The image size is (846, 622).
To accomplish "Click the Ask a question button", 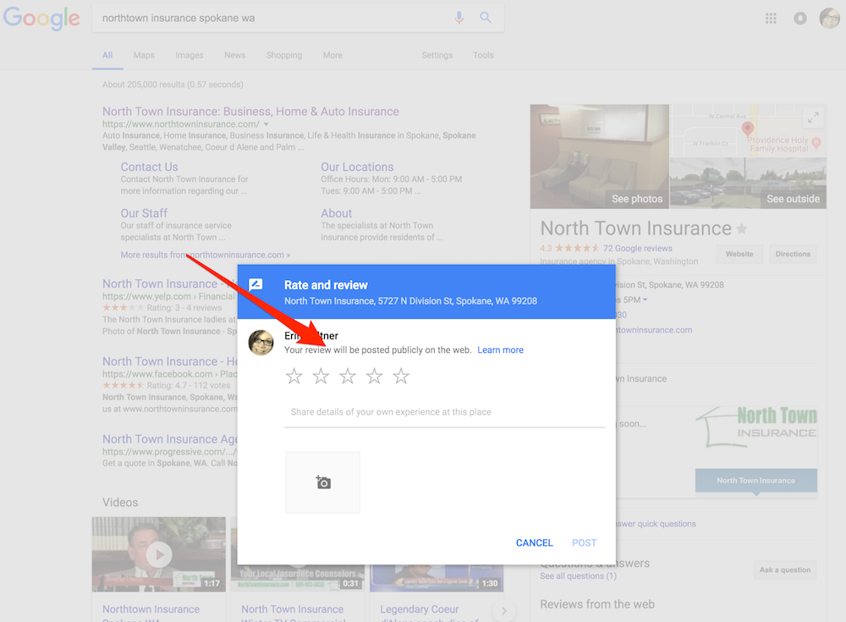I will click(x=785, y=570).
